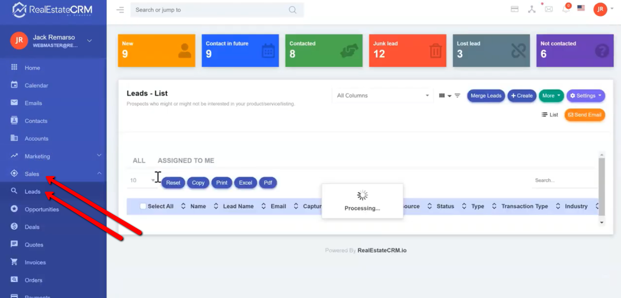Check the Select All checkbox
The image size is (621, 298).
143,206
